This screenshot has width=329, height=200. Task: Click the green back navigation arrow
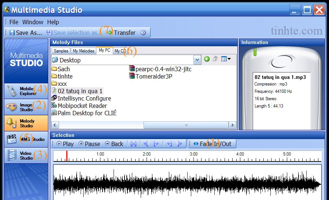coord(207,59)
